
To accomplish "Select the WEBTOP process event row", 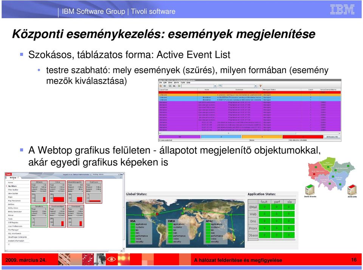I will (x=250, y=100).
